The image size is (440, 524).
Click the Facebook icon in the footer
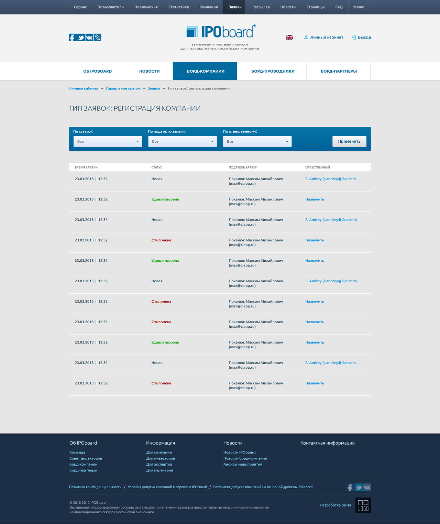click(350, 487)
